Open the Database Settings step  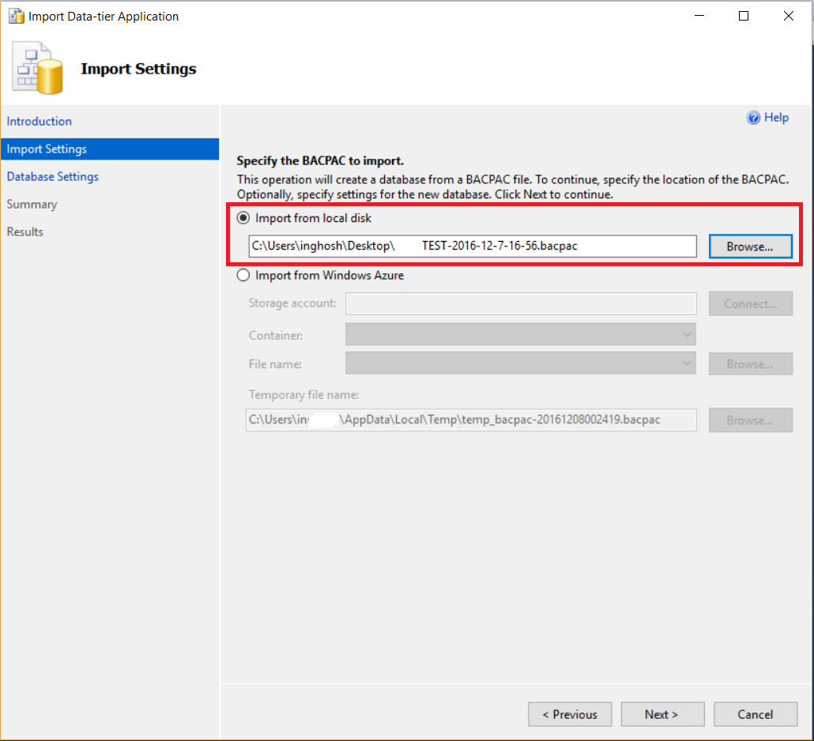coord(53,177)
